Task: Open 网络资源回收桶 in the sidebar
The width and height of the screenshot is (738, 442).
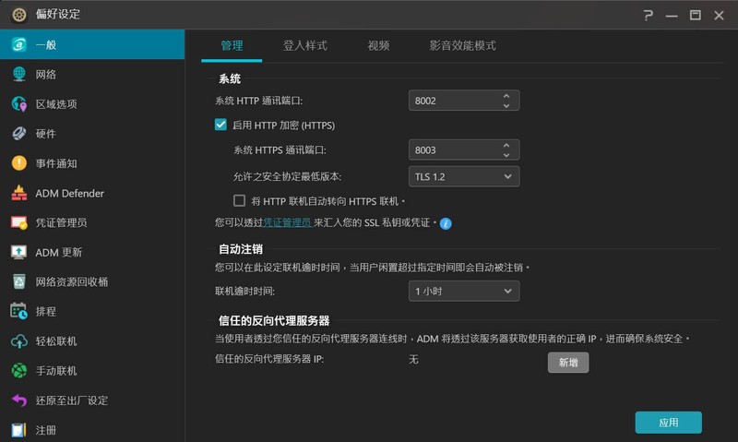Action: tap(92, 282)
